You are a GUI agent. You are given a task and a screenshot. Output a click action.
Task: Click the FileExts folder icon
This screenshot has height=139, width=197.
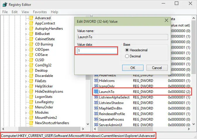(x=31, y=81)
